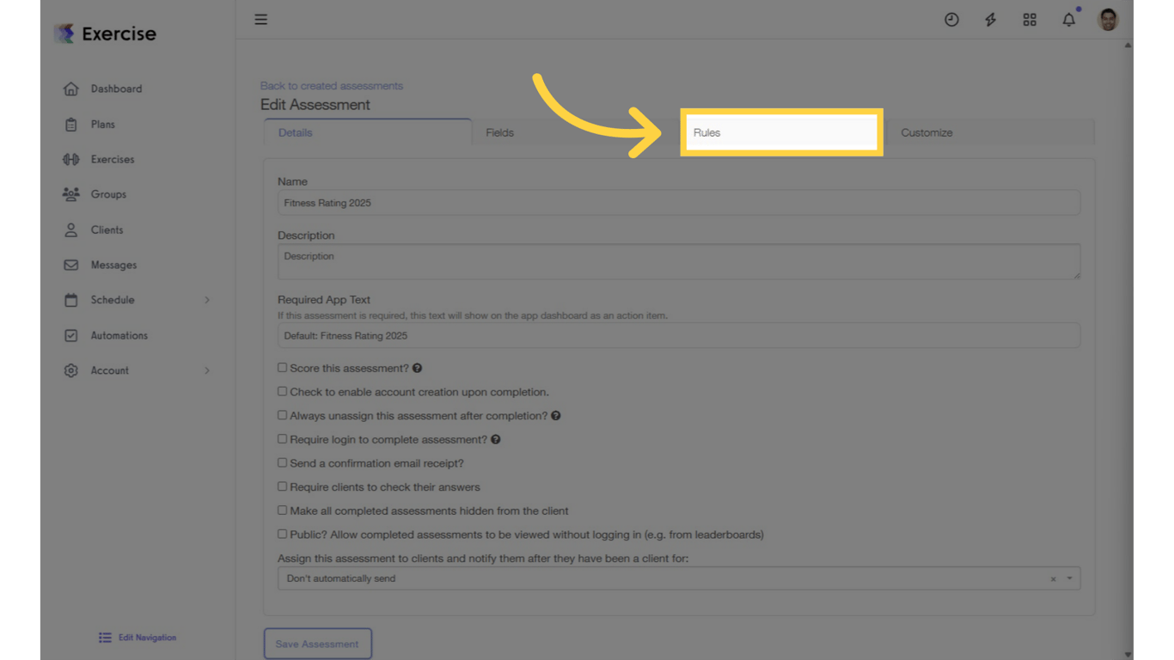Image resolution: width=1174 pixels, height=660 pixels.
Task: Click the Save Assessment button
Action: [x=317, y=643]
